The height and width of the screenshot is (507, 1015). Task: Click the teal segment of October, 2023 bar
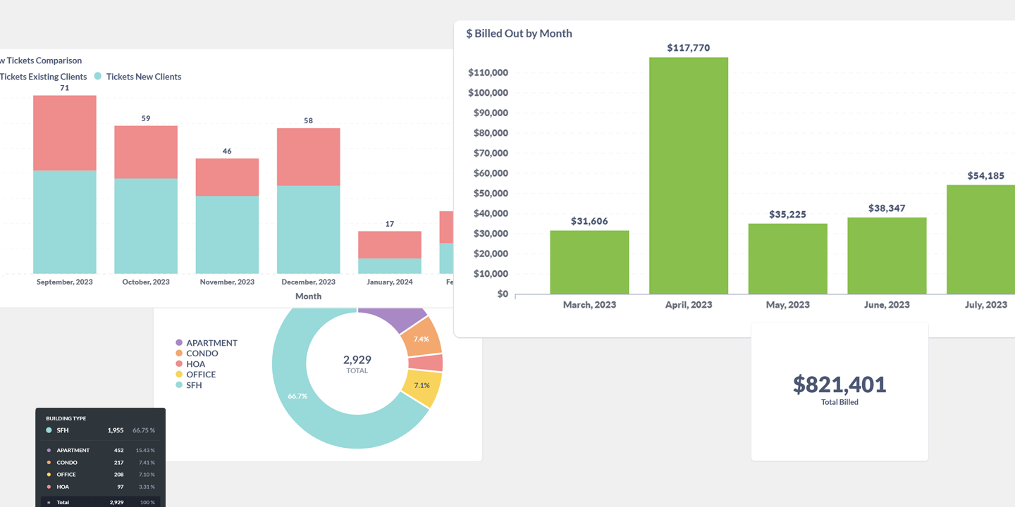tap(146, 225)
